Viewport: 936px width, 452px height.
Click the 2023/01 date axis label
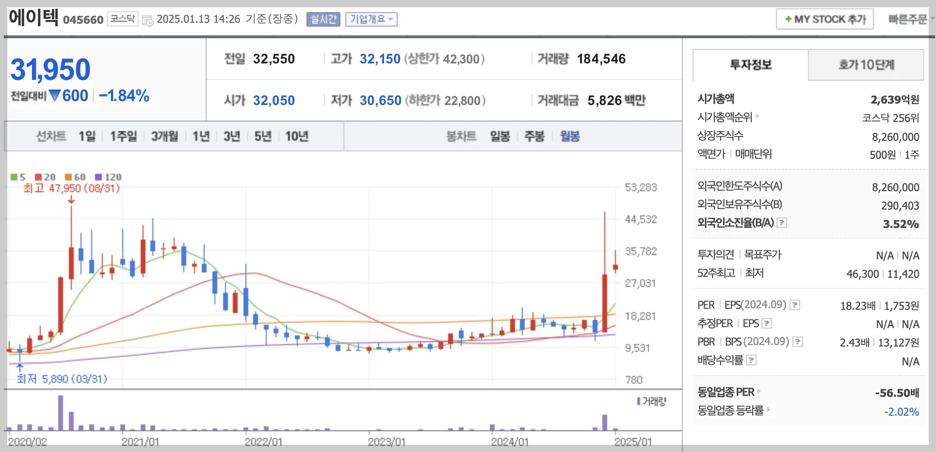coord(387,442)
